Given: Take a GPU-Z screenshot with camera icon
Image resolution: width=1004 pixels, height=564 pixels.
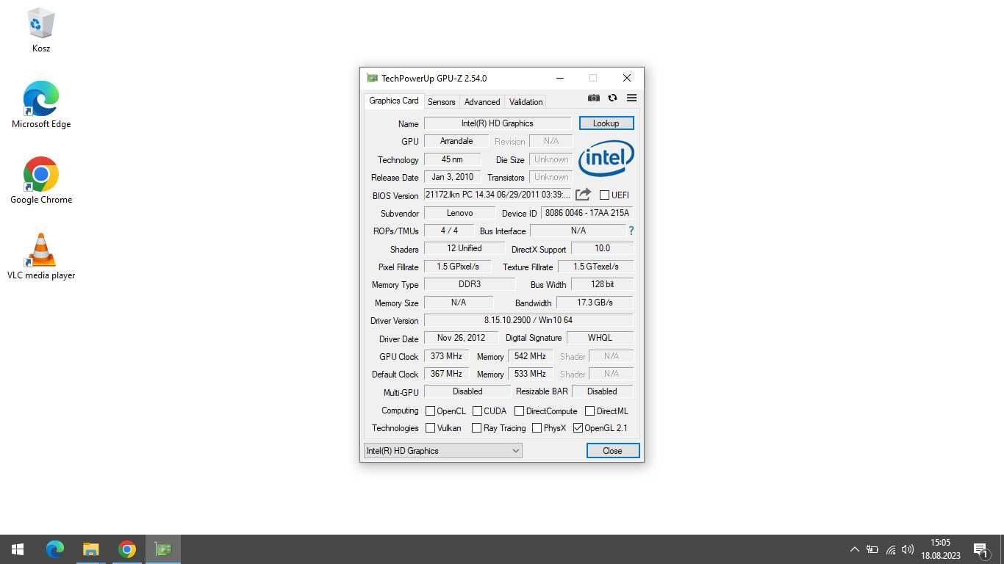Looking at the screenshot, I should 594,98.
